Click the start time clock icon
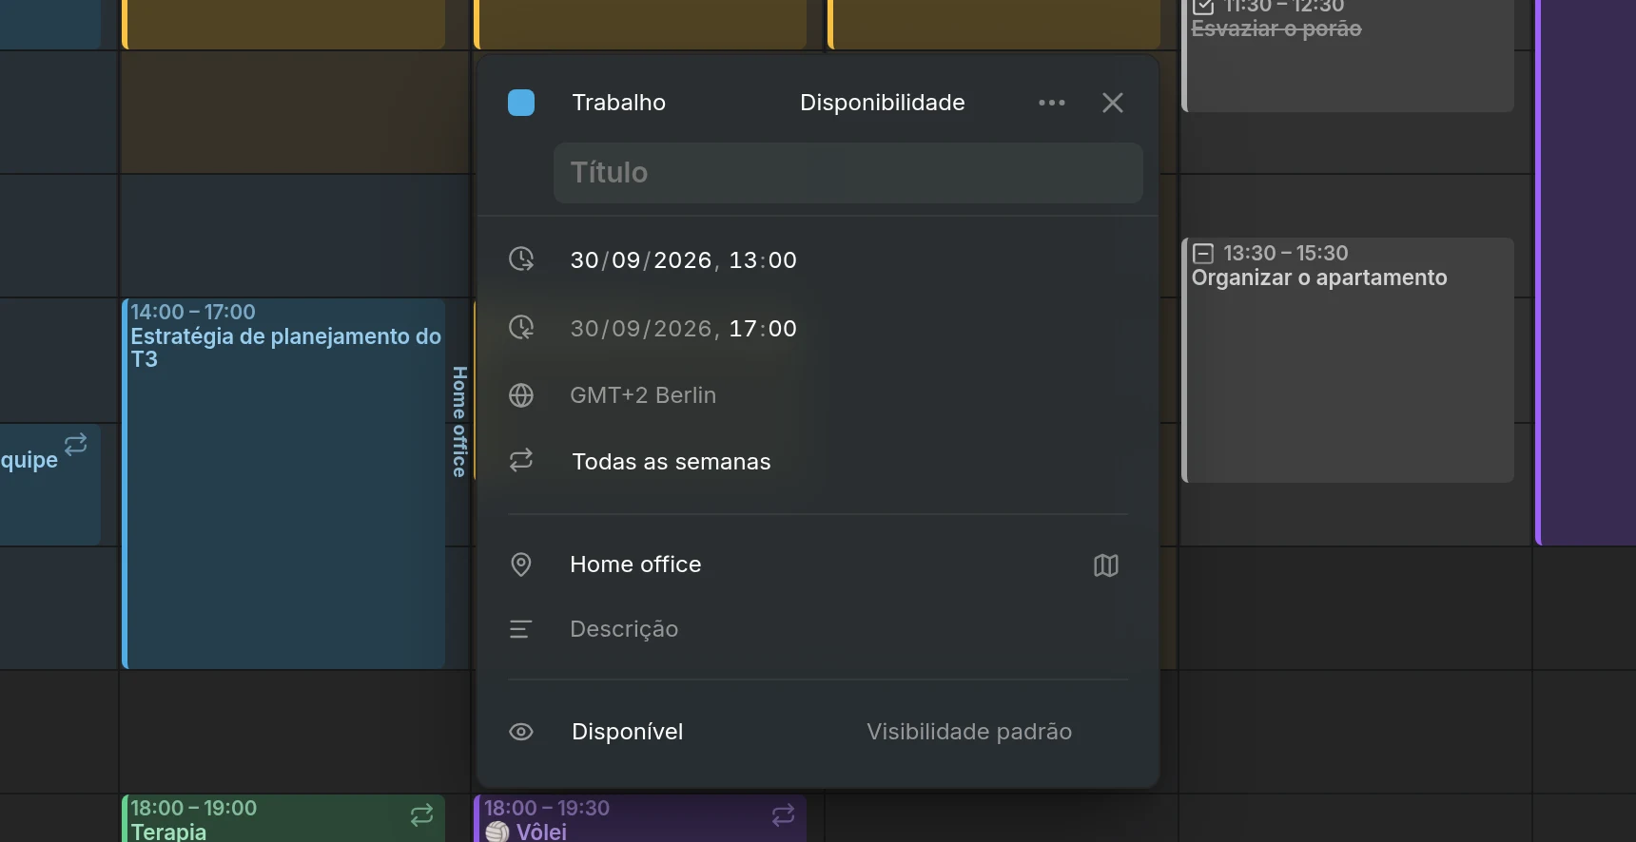This screenshot has height=842, width=1636. point(521,258)
